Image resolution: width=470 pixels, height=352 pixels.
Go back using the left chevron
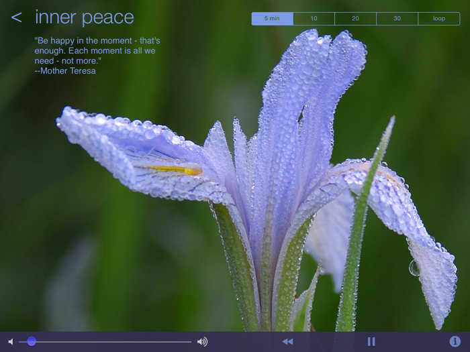(17, 17)
